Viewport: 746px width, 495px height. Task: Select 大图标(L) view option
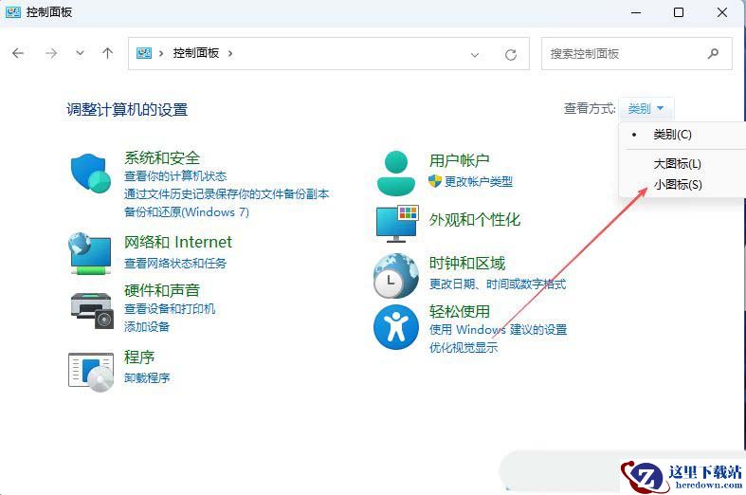point(677,164)
